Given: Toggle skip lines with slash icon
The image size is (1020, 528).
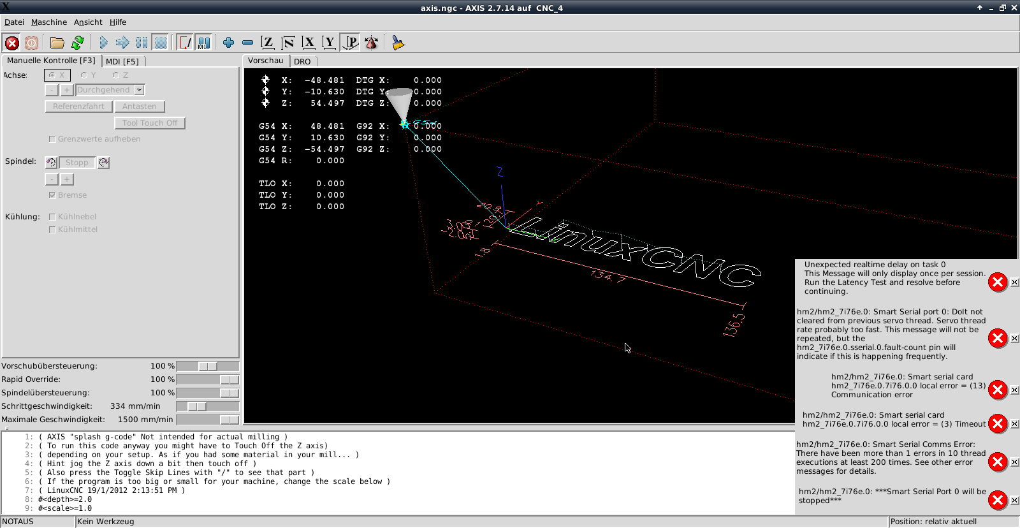Looking at the screenshot, I should tap(185, 43).
